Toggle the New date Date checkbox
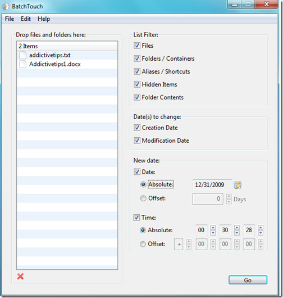The height and width of the screenshot is (298, 283). [137, 172]
